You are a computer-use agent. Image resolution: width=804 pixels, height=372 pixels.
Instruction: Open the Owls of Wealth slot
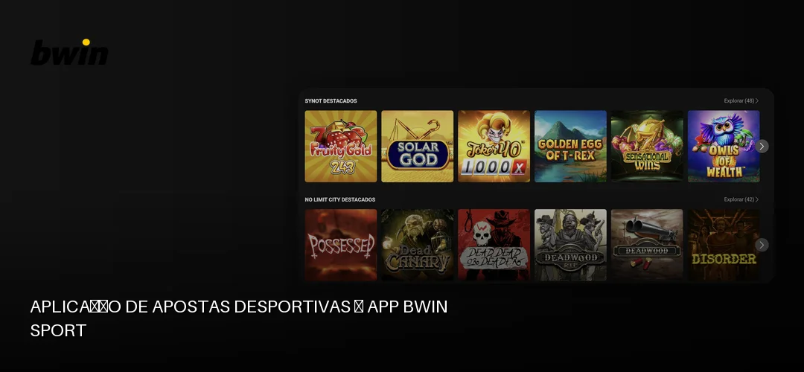coord(724,146)
